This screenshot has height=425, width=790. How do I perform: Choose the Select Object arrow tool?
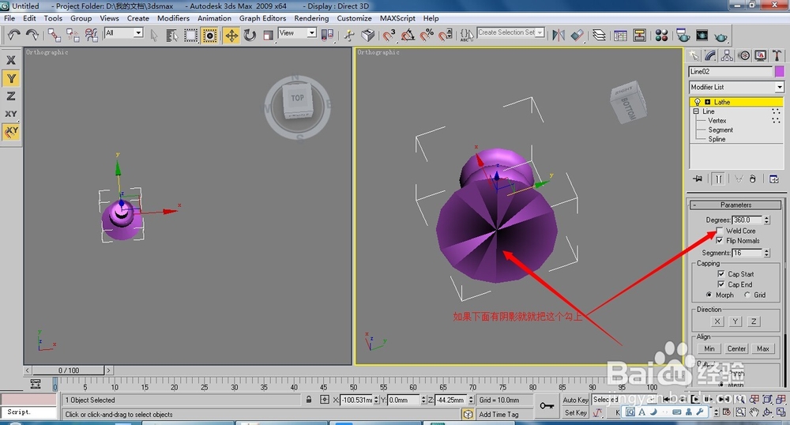coord(154,36)
